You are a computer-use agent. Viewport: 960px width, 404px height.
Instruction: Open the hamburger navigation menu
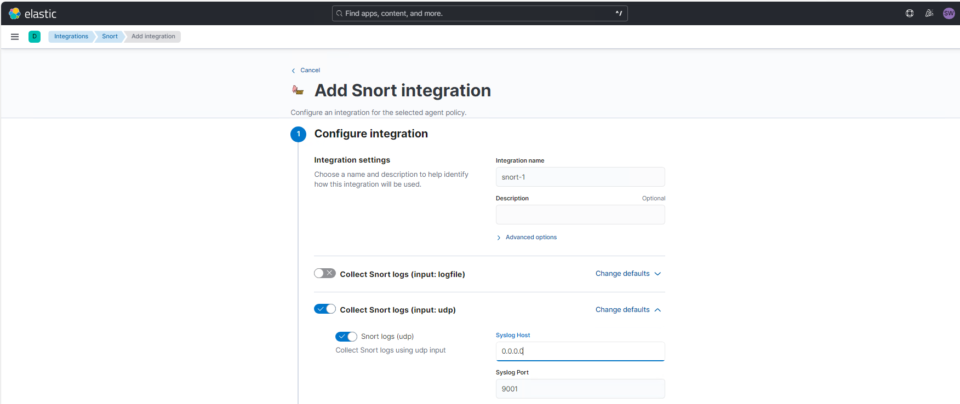coord(15,37)
